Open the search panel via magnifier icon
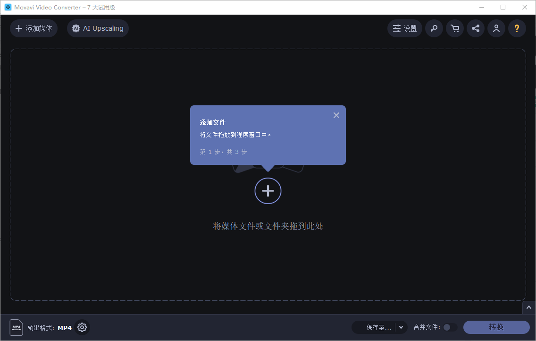536x341 pixels. point(434,28)
